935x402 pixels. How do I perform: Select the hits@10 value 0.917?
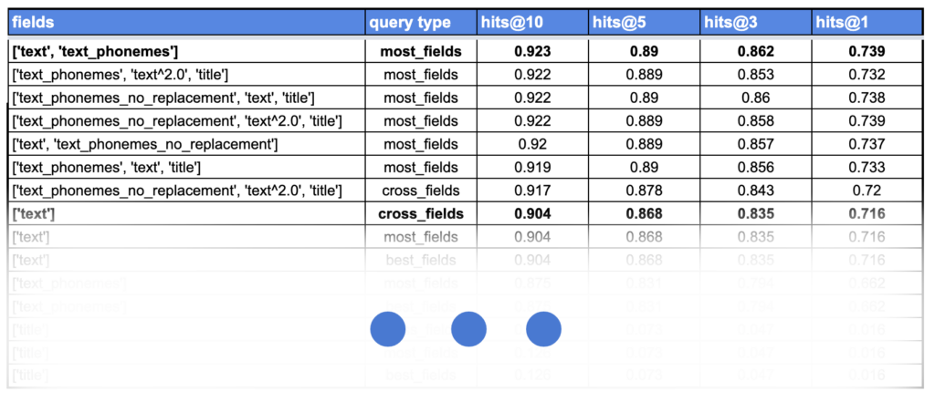click(x=532, y=191)
